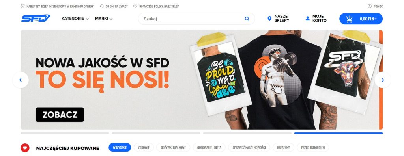Screen dimensions: 404x156
Task: Open Moje Konto via the user icon
Action: 307,19
